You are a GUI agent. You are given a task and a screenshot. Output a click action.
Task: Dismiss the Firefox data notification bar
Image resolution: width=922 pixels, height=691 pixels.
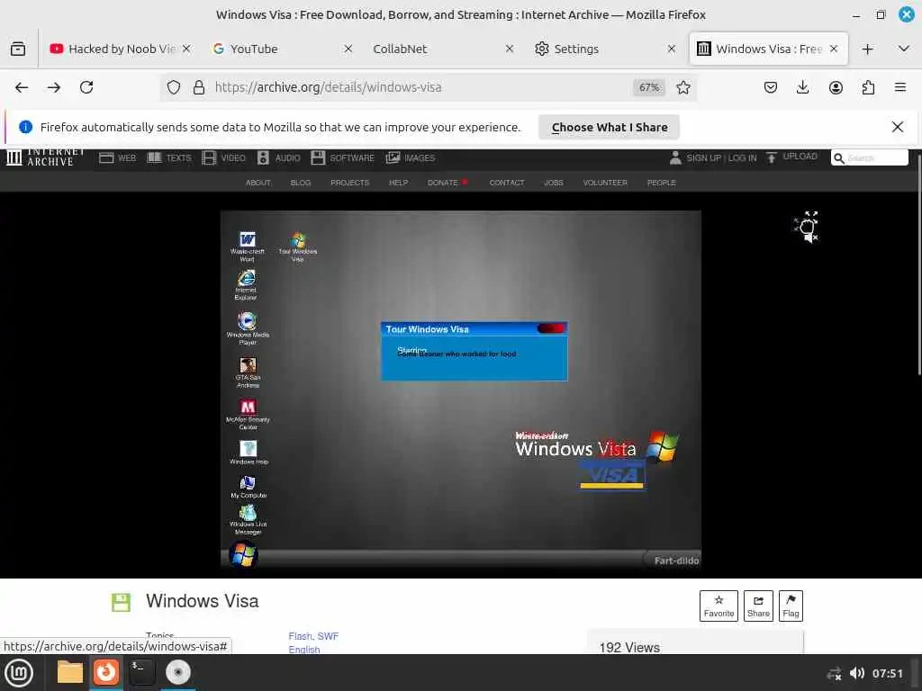(898, 127)
